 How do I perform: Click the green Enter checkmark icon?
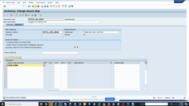[x=5, y=6]
